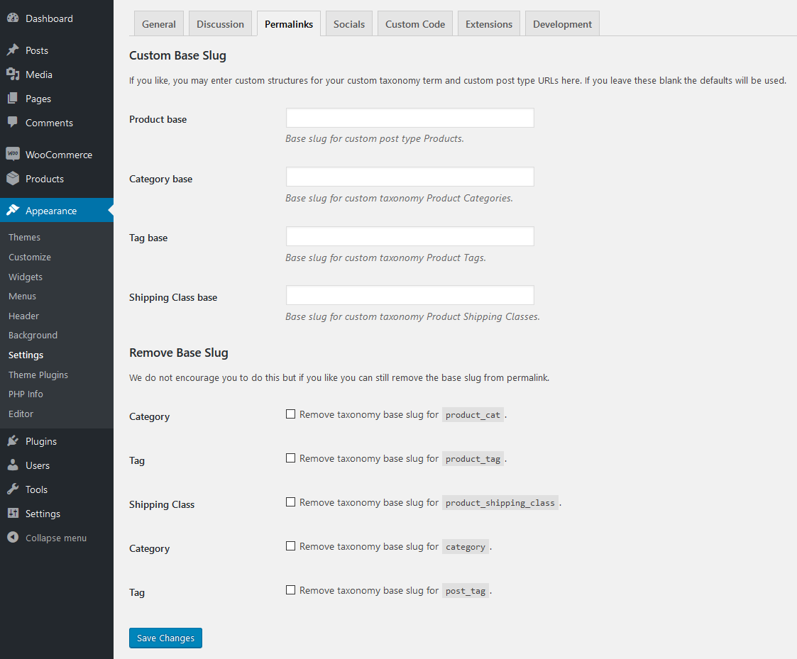
Task: Switch to the Custom Code tab
Action: 415,24
